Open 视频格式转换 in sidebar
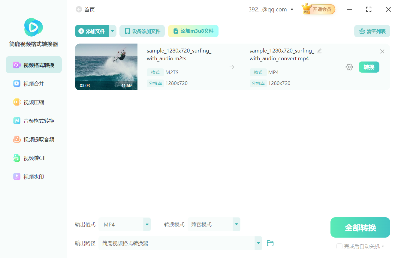The image size is (398, 258). pos(34,65)
